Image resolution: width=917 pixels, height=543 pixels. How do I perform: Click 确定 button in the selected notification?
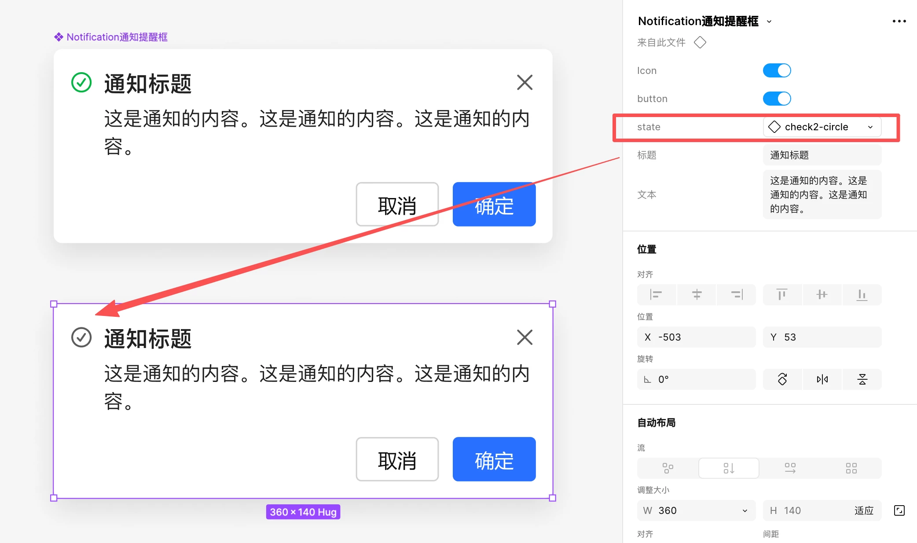tap(494, 459)
